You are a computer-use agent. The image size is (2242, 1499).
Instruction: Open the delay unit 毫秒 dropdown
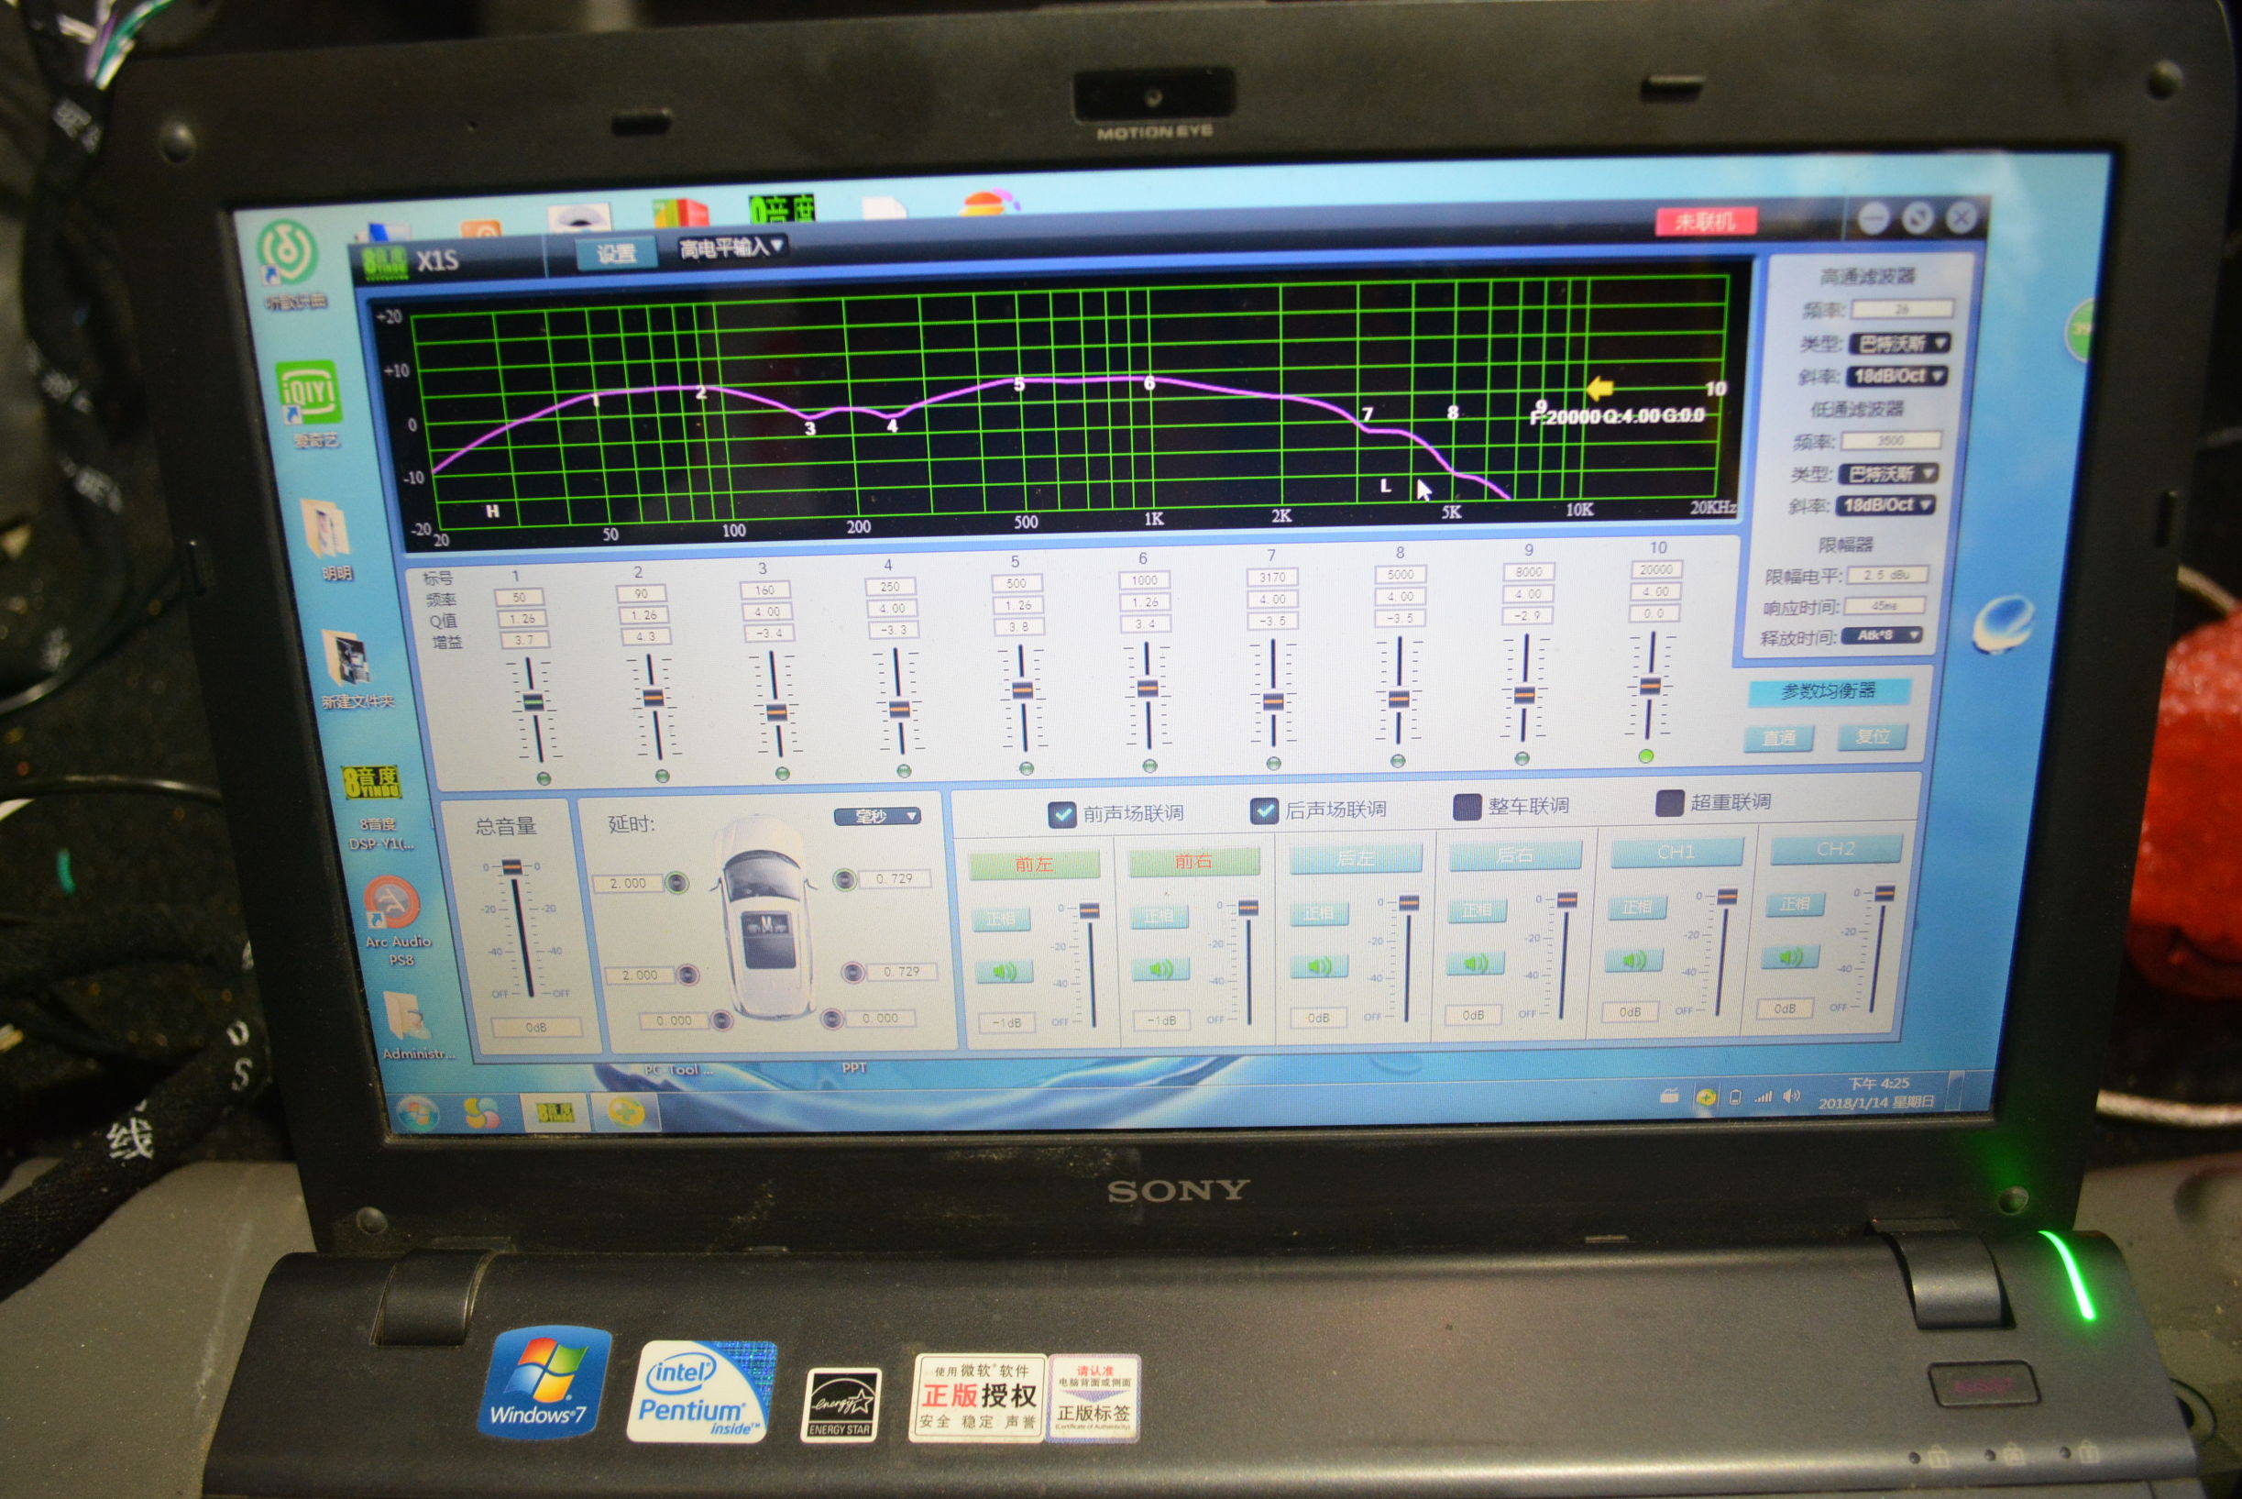click(876, 816)
